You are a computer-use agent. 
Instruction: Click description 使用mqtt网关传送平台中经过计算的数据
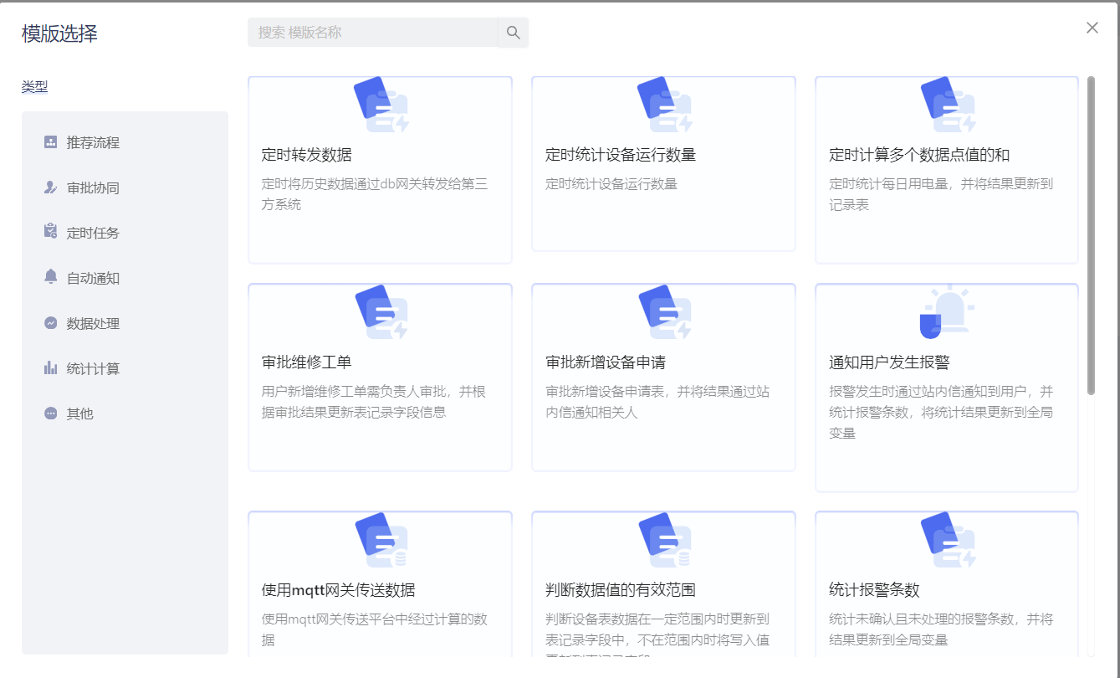(375, 629)
